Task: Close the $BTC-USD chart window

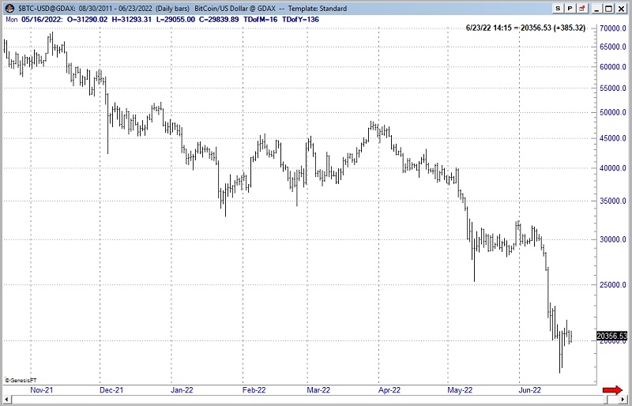Action: [x=622, y=7]
